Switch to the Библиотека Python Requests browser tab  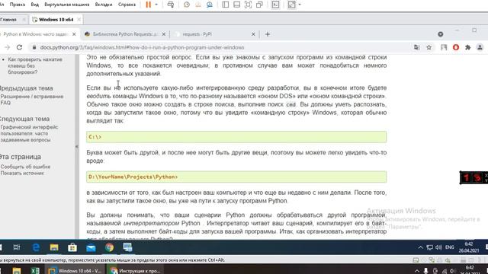point(125,34)
